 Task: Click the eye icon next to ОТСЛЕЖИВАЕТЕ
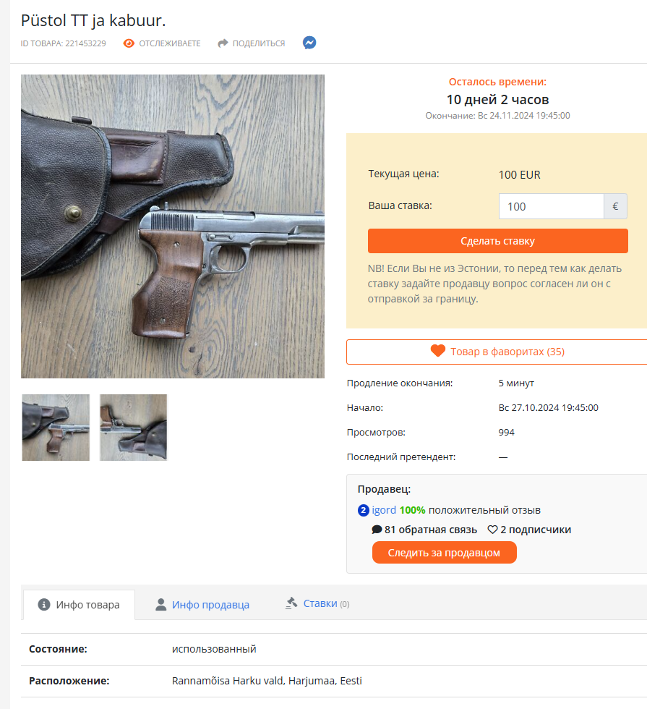129,43
